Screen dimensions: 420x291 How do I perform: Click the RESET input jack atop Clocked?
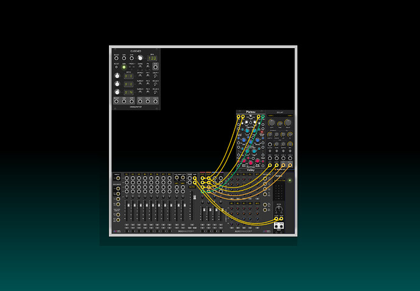tap(116, 58)
